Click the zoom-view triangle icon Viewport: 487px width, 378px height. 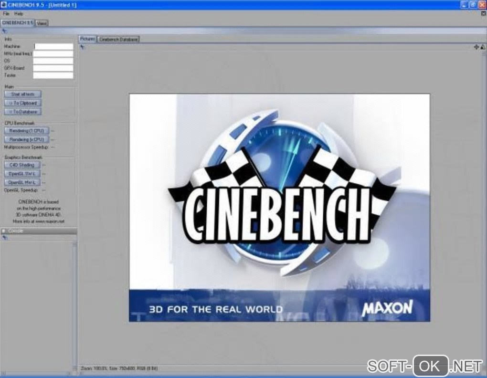pos(482,47)
